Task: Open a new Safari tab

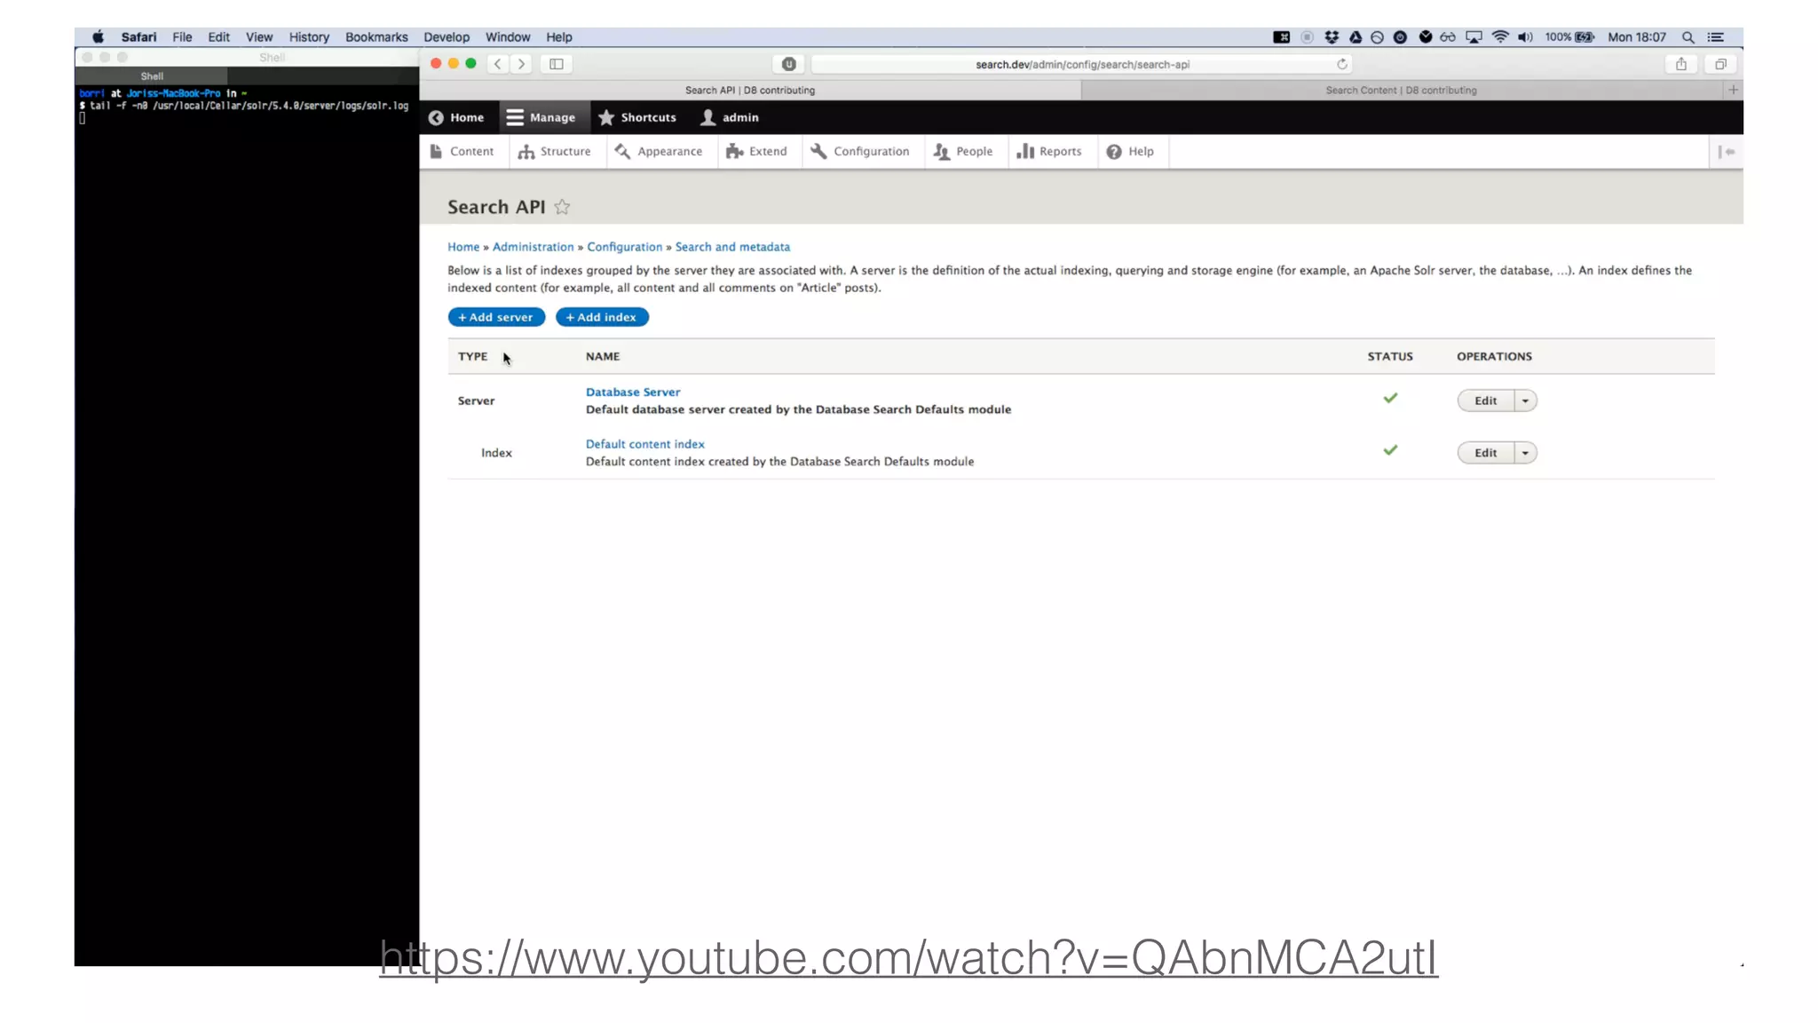Action: (1733, 90)
